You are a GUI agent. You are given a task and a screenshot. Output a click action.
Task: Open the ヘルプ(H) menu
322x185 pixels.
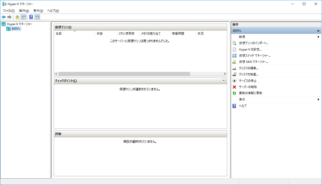(x=53, y=11)
